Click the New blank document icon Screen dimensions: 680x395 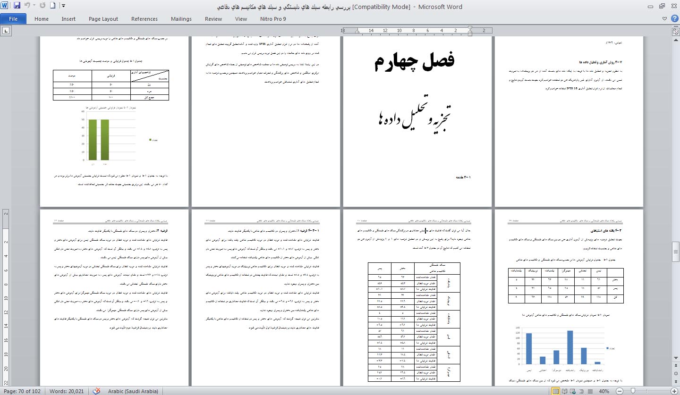pyautogui.click(x=53, y=6)
